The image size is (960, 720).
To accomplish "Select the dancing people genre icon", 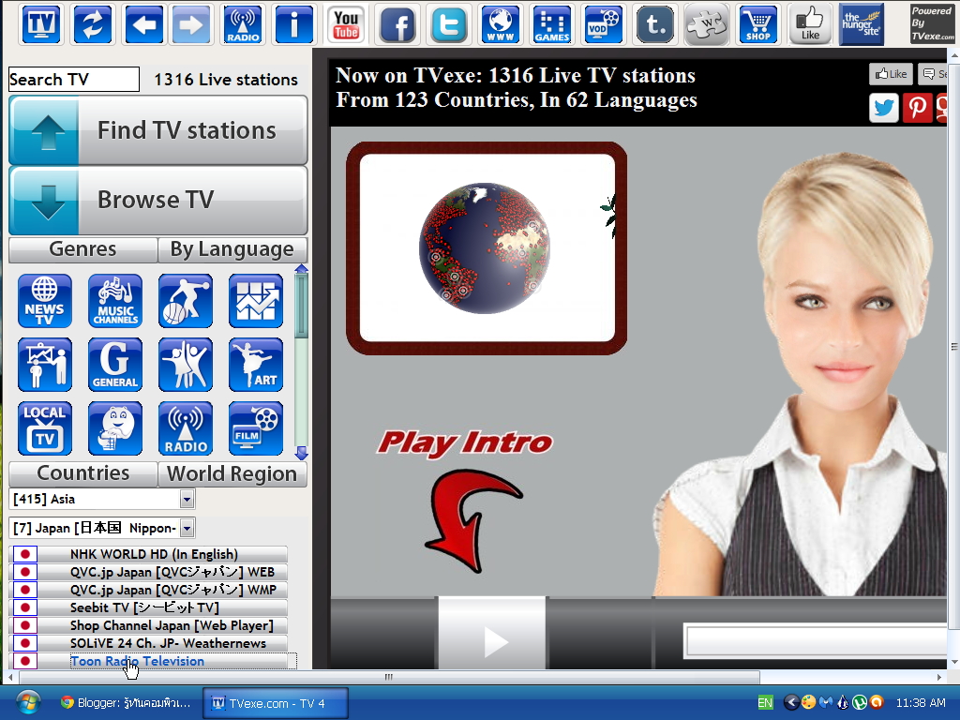I will [186, 365].
